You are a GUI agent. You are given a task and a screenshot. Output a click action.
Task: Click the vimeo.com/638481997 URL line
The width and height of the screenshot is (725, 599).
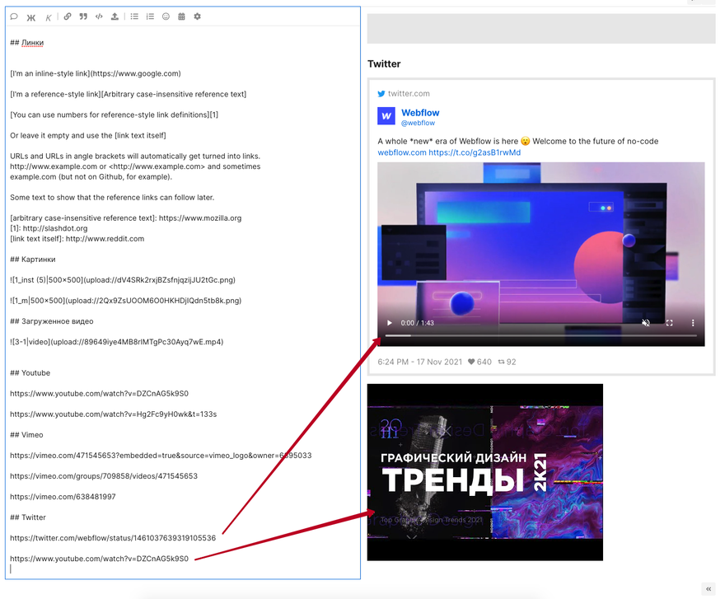click(63, 497)
